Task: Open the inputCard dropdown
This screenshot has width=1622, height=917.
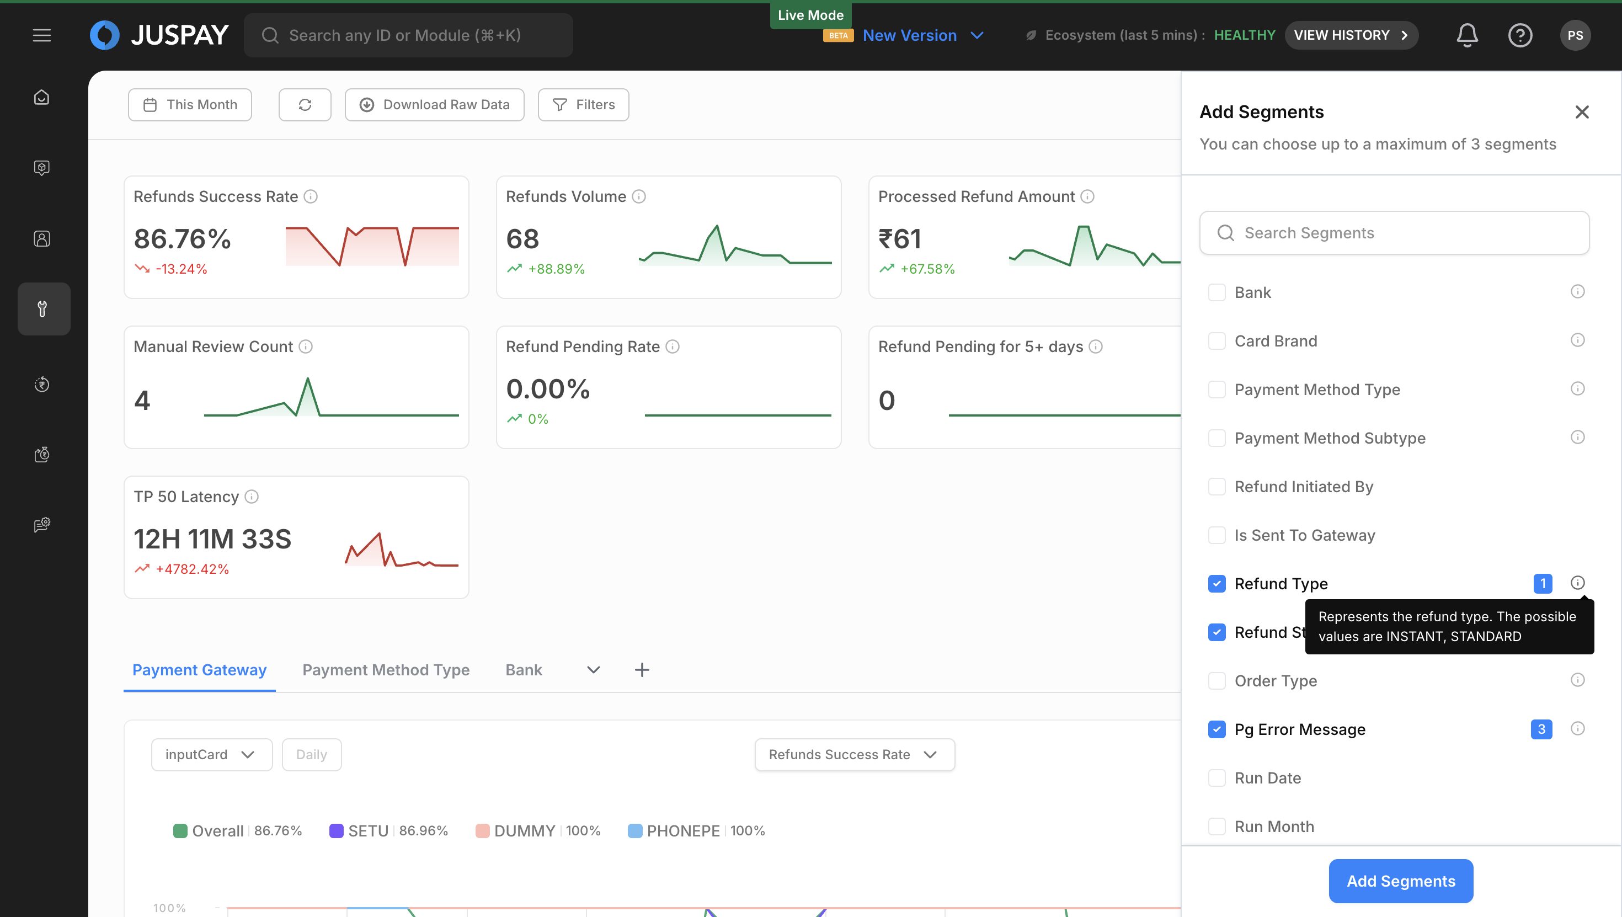Action: (211, 754)
